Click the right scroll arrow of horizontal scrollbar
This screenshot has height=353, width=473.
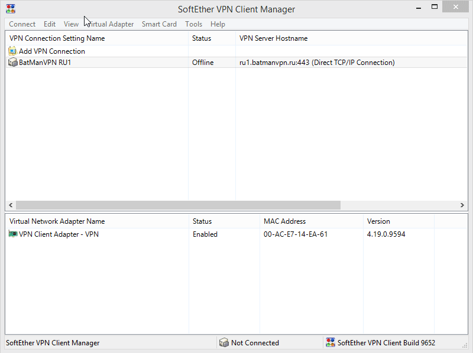coord(462,205)
